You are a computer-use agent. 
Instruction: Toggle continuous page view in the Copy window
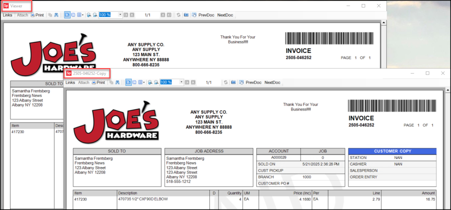135,82
